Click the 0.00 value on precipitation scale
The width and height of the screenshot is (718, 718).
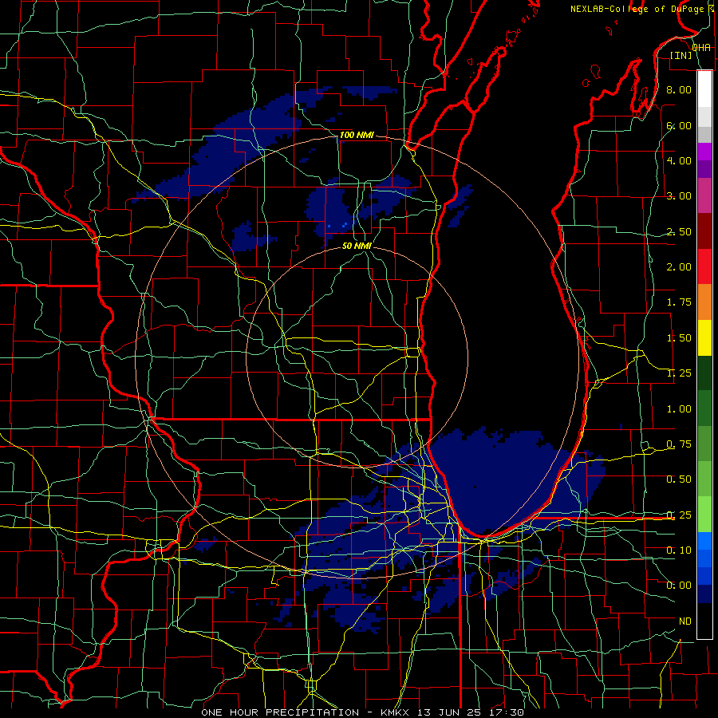[x=679, y=586]
